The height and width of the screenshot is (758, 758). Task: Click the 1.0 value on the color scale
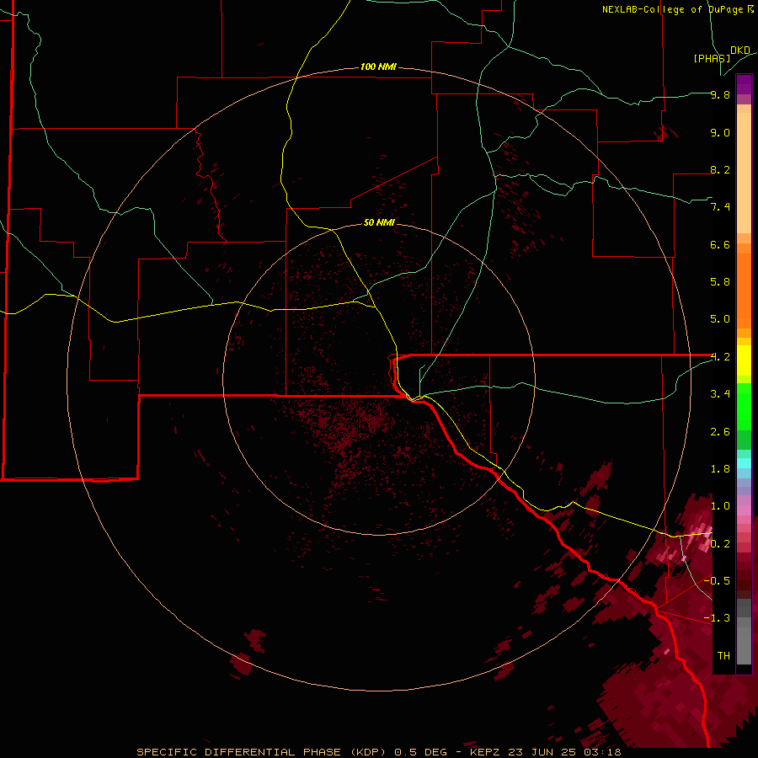720,506
